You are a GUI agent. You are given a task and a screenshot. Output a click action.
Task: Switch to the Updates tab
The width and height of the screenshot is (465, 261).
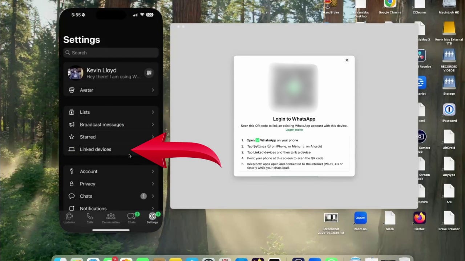pos(69,218)
